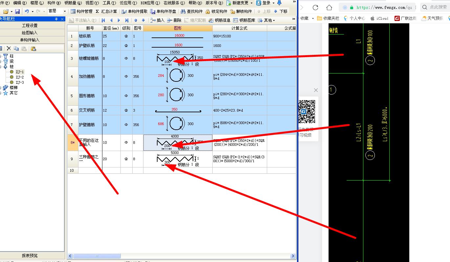Click 单构件提取 toolbar button
The width and height of the screenshot is (450, 262).
[134, 11]
